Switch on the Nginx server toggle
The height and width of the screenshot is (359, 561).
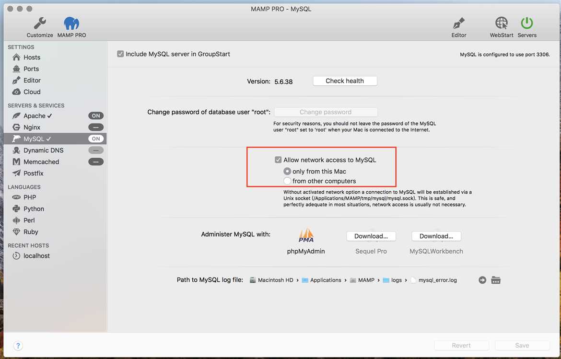click(96, 127)
